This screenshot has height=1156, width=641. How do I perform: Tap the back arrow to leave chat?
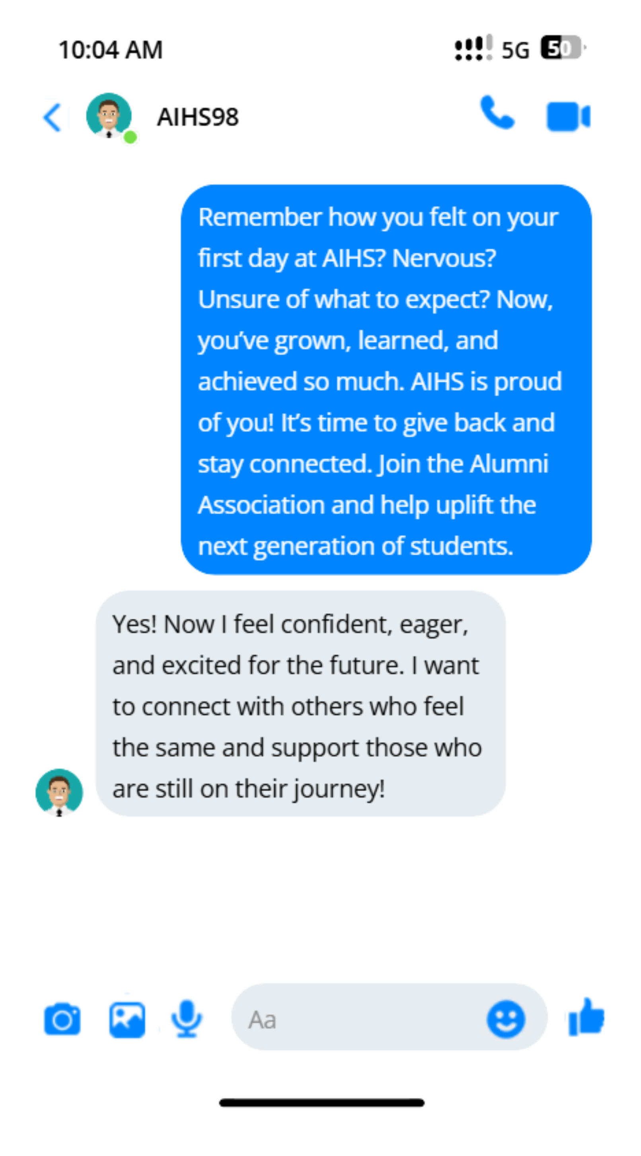tap(53, 117)
